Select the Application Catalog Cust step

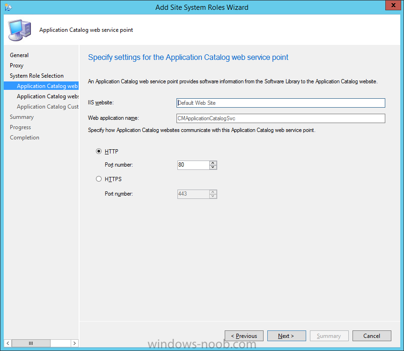(48, 107)
